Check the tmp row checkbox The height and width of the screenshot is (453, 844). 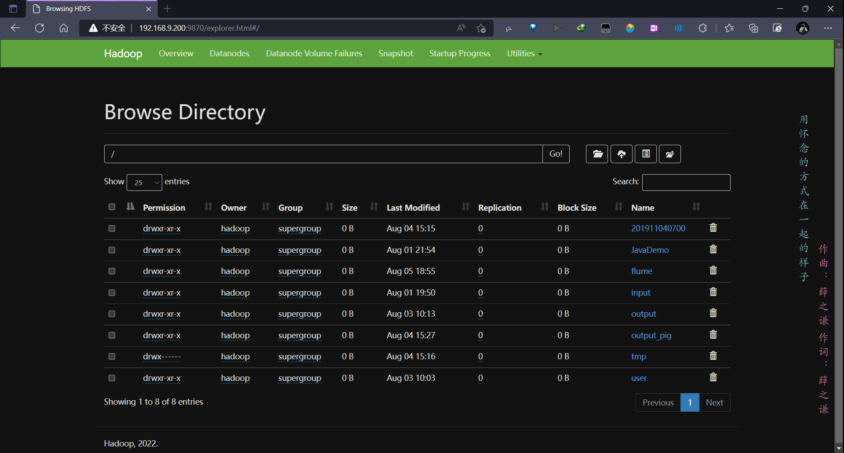point(112,357)
